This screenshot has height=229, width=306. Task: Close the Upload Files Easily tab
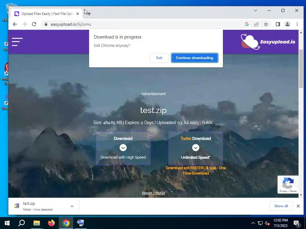point(78,14)
